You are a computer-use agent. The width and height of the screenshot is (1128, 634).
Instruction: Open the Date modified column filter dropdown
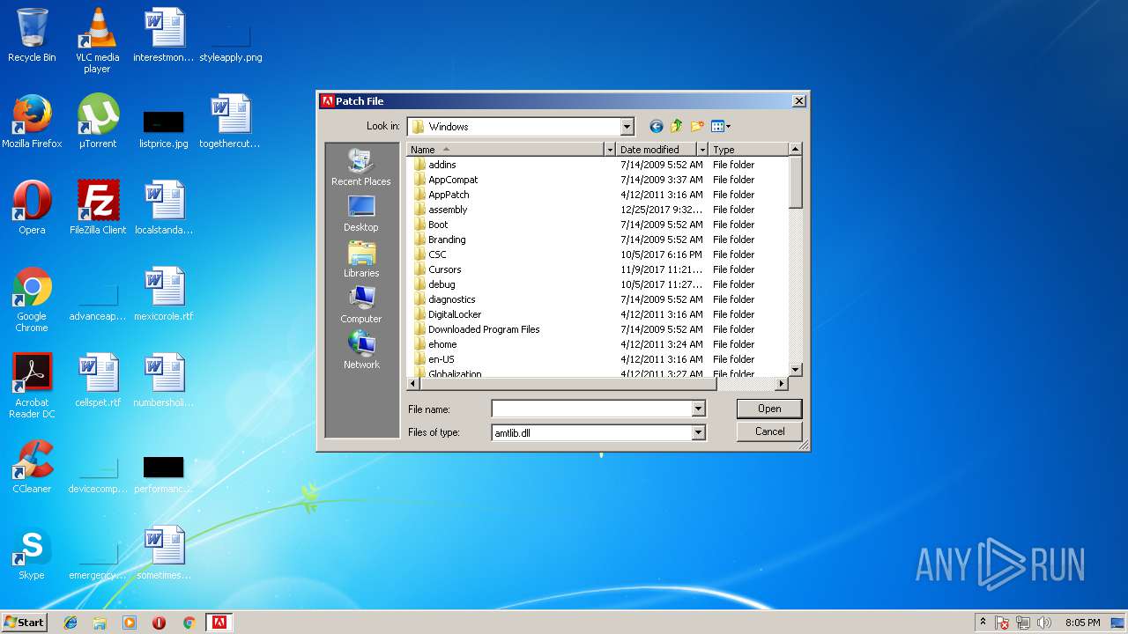click(702, 150)
